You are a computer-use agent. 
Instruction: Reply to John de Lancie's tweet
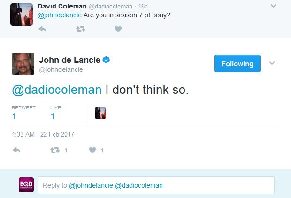click(x=16, y=151)
